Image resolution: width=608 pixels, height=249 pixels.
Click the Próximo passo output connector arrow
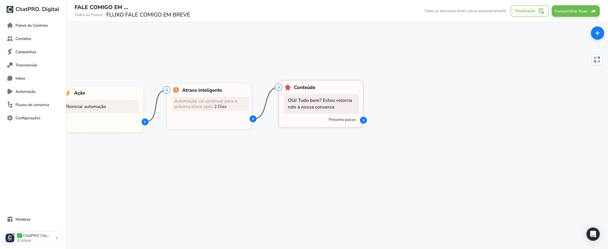[x=363, y=120]
